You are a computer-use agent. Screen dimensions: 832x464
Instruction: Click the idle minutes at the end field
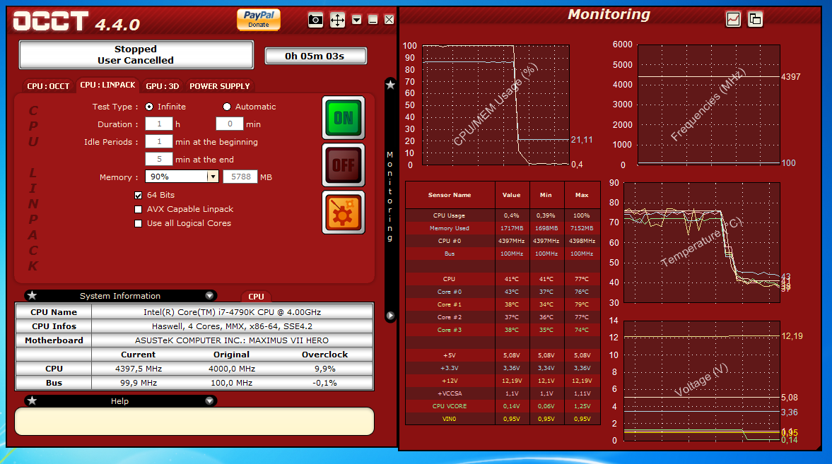click(x=158, y=159)
